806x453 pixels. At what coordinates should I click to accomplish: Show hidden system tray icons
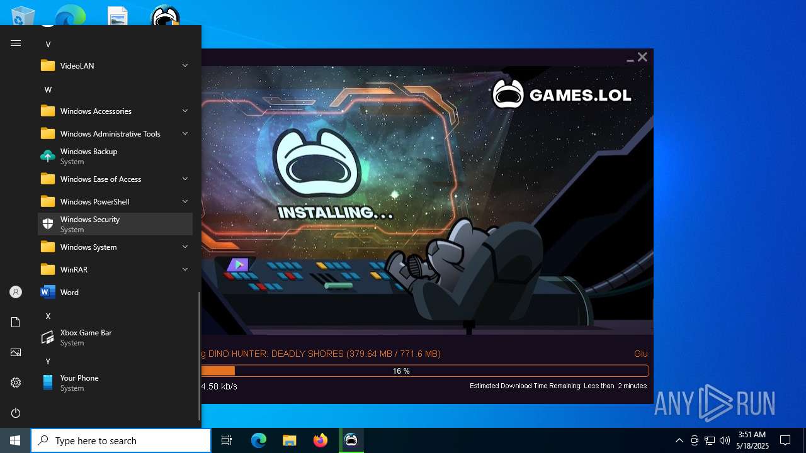coord(679,440)
